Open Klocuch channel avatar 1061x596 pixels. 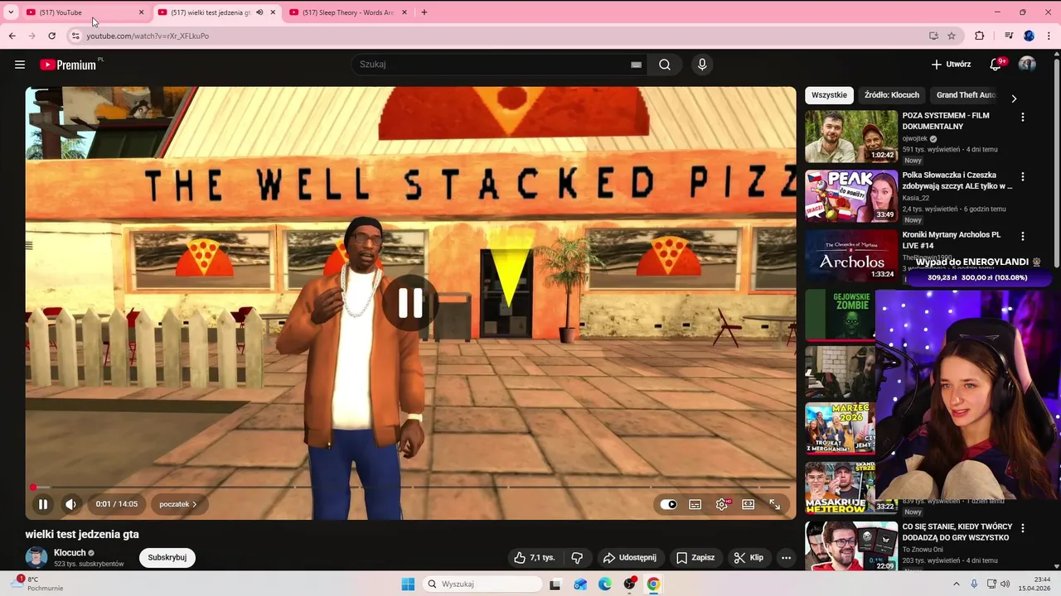pos(36,557)
